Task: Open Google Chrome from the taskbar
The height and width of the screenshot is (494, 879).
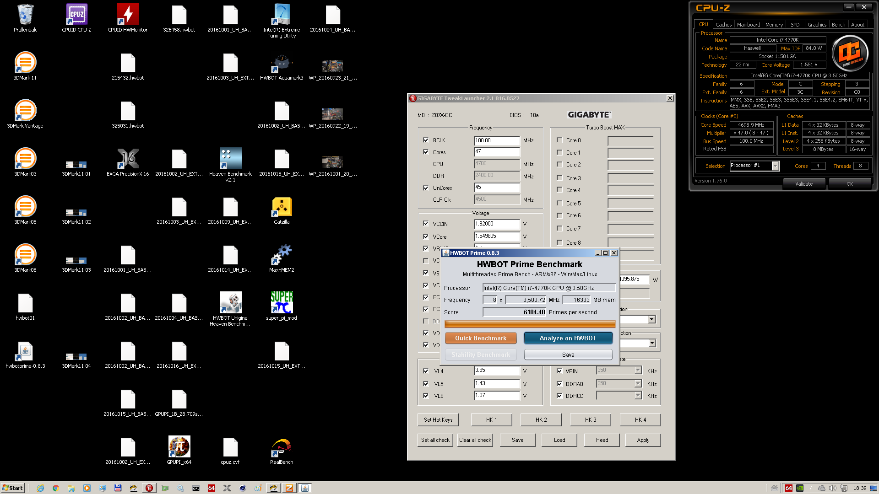Action: tap(56, 488)
